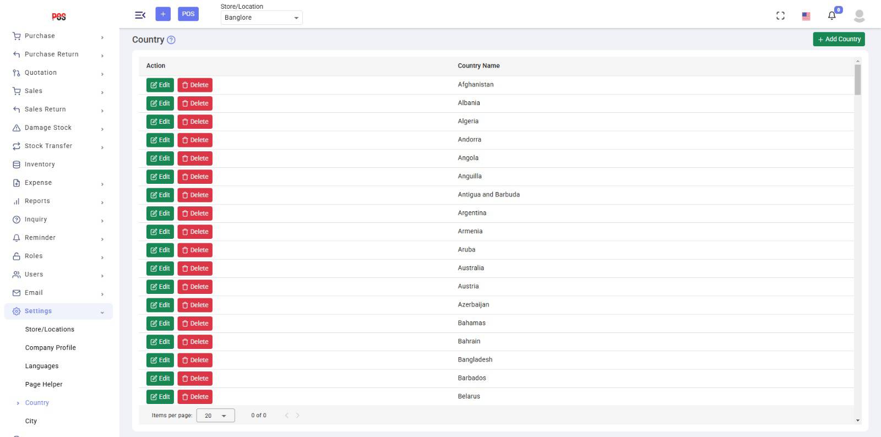Image resolution: width=881 pixels, height=437 pixels.
Task: Open Page Helper settings page
Action: click(44, 385)
